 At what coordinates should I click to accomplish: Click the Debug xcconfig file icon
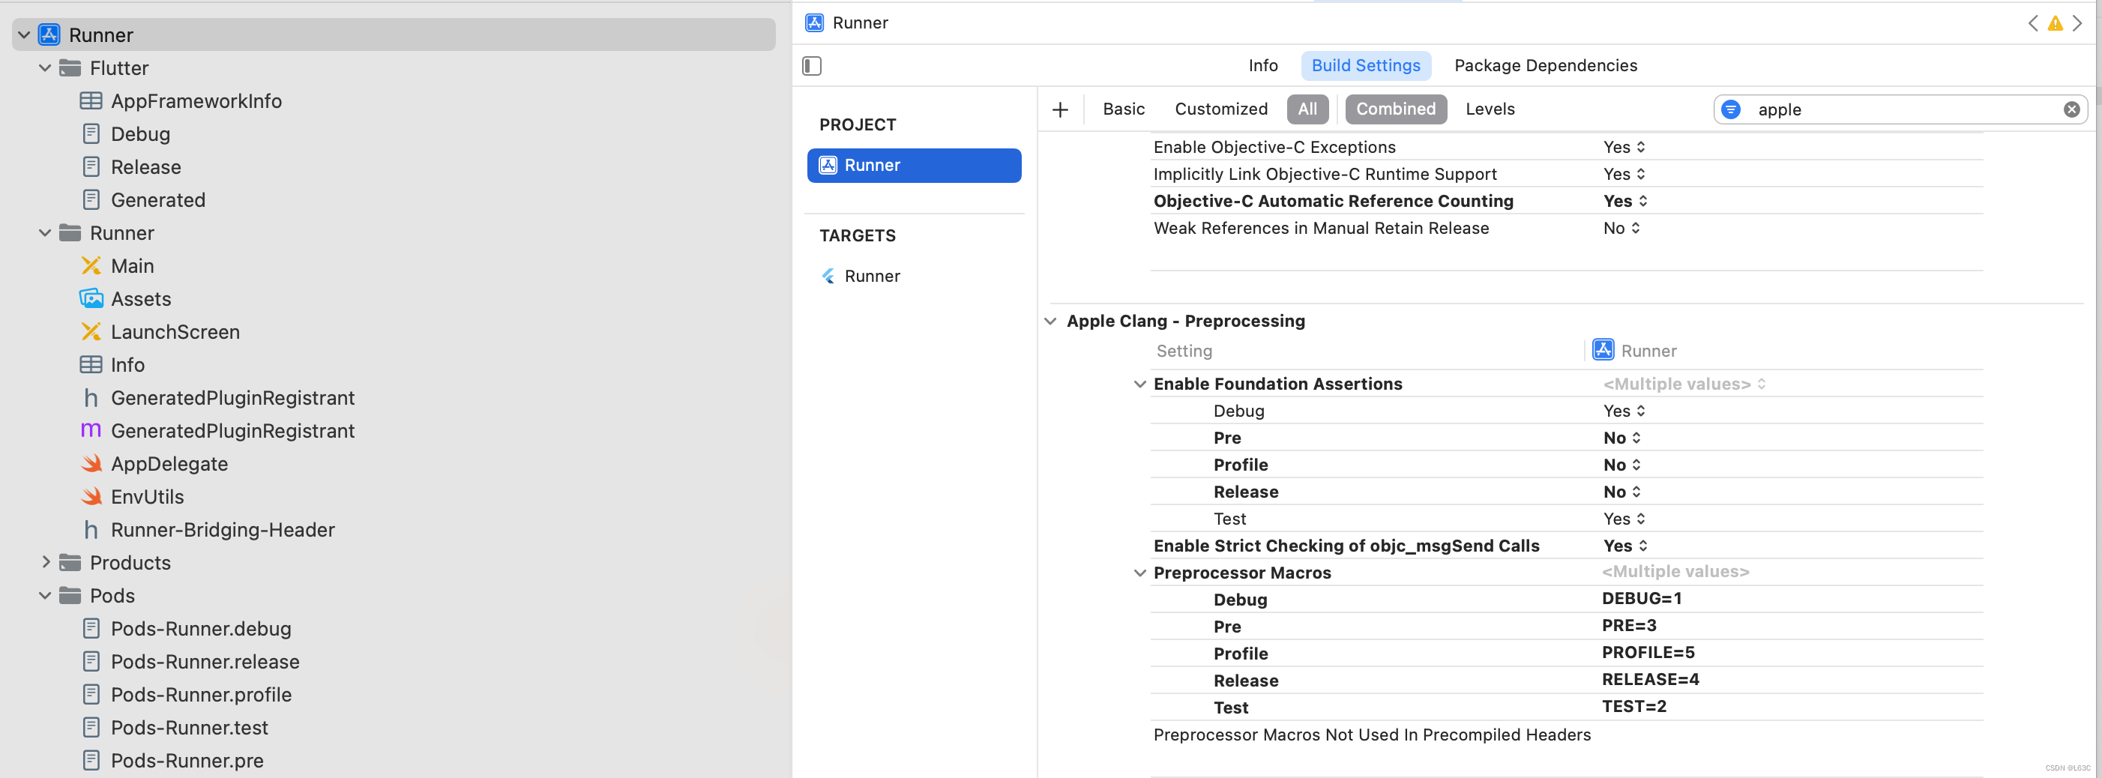pyautogui.click(x=91, y=133)
